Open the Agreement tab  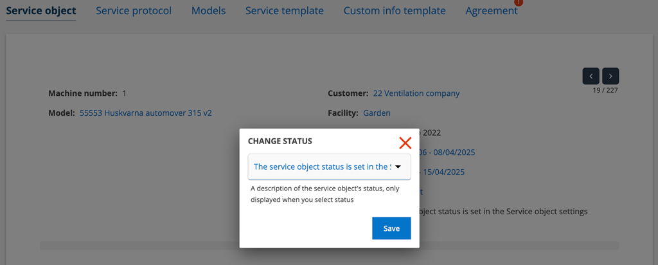(x=492, y=10)
